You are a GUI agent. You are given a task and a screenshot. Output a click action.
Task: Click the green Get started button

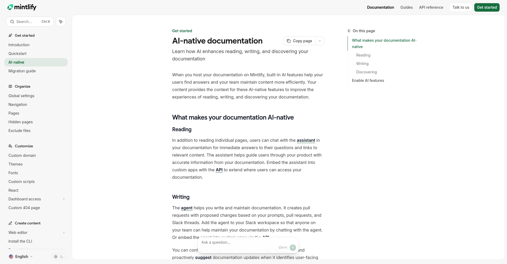tap(487, 7)
